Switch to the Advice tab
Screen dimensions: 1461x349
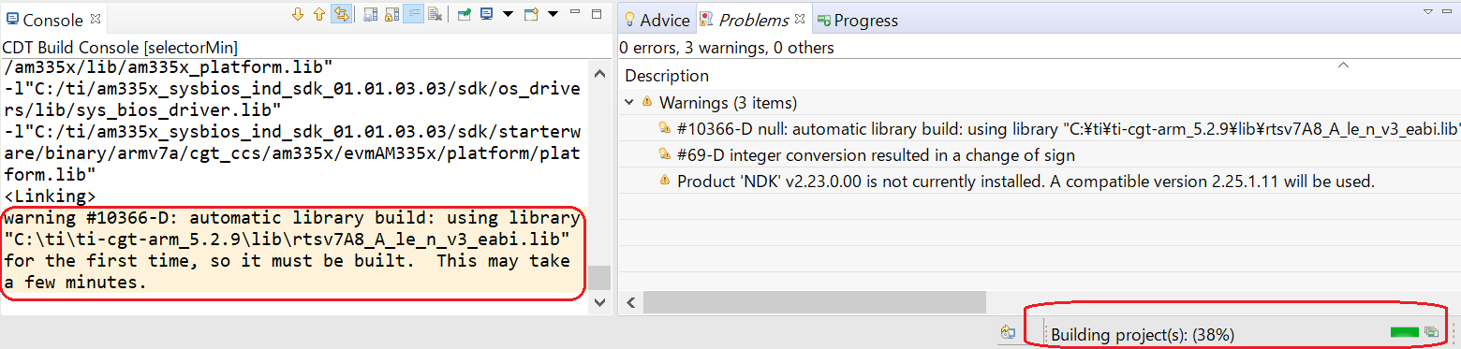[657, 20]
